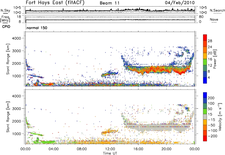Click the 'N.Search' legend label

coord(217,10)
